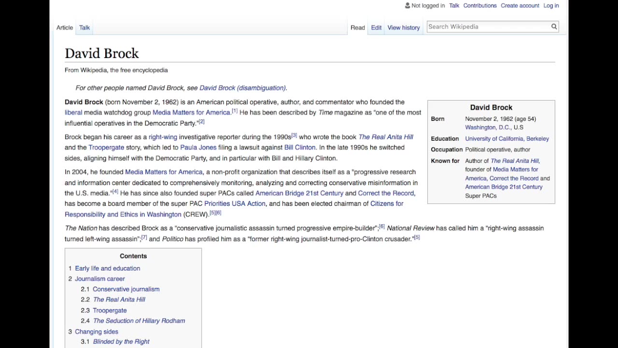Open the Edit tab
This screenshot has height=348, width=618.
click(x=376, y=28)
